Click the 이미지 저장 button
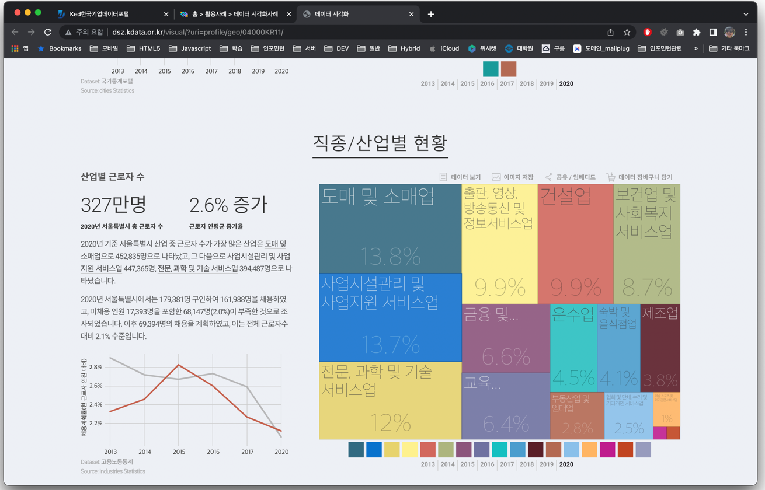Viewport: 765px width, 490px height. coord(512,177)
